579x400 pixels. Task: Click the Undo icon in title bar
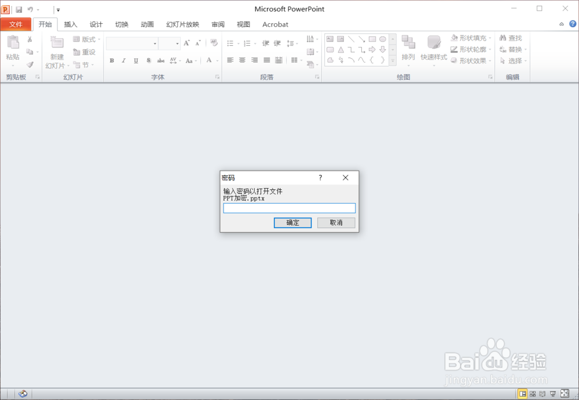[x=30, y=10]
